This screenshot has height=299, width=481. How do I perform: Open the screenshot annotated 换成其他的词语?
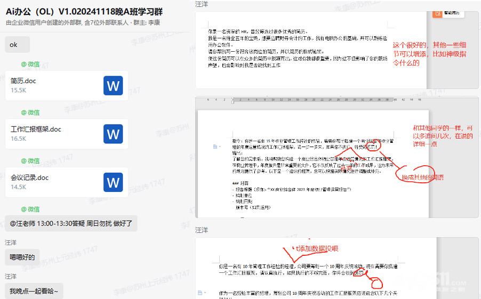tap(311, 160)
